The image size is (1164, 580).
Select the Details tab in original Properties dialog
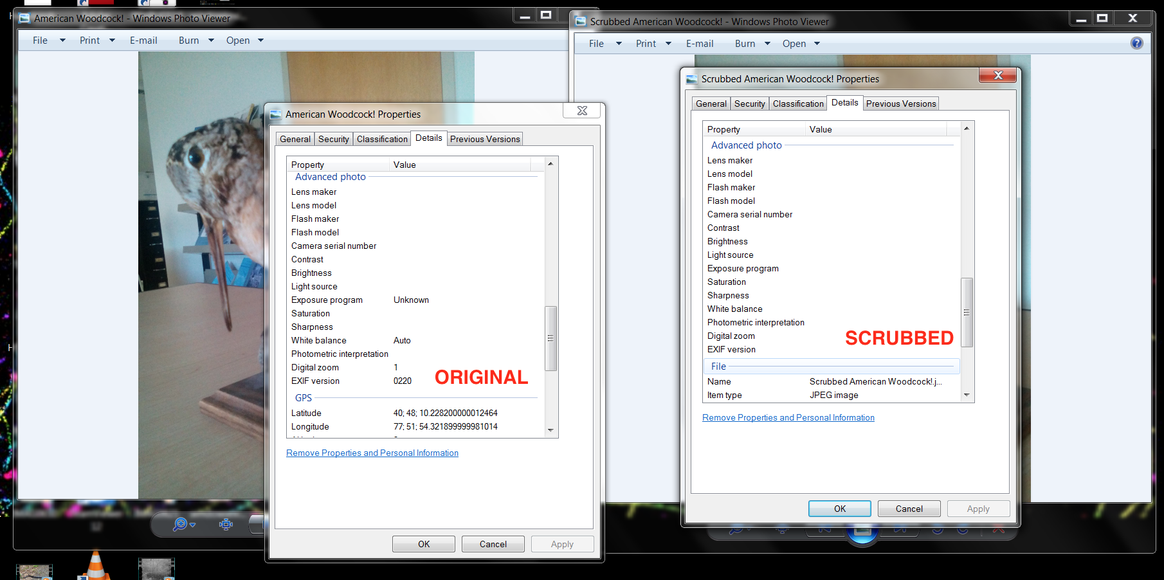coord(429,138)
